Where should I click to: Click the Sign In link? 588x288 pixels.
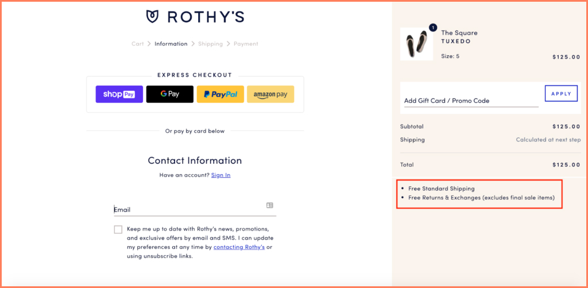click(x=220, y=175)
